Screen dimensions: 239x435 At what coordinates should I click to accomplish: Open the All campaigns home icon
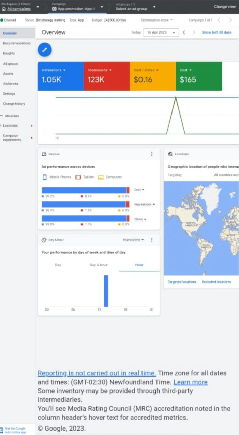4,9
